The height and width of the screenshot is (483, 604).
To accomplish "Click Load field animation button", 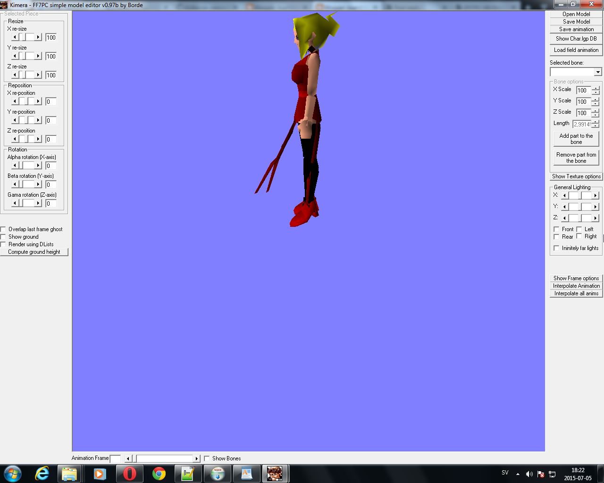I will pyautogui.click(x=576, y=50).
